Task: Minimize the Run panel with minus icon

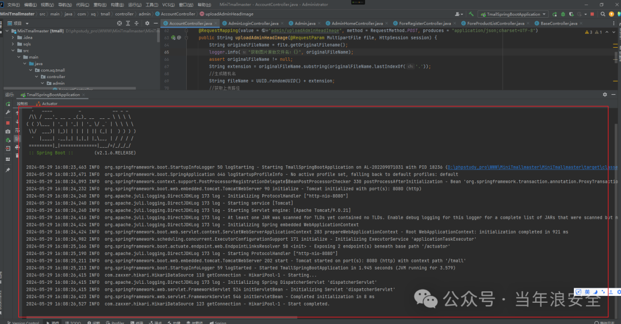Action: 614,95
